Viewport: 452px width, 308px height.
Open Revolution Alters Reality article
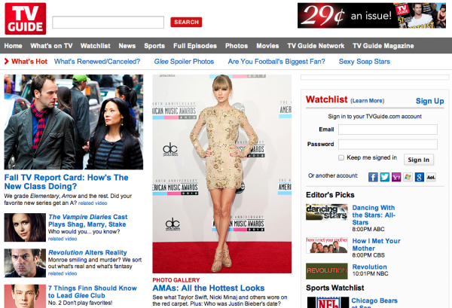pyautogui.click(x=87, y=252)
